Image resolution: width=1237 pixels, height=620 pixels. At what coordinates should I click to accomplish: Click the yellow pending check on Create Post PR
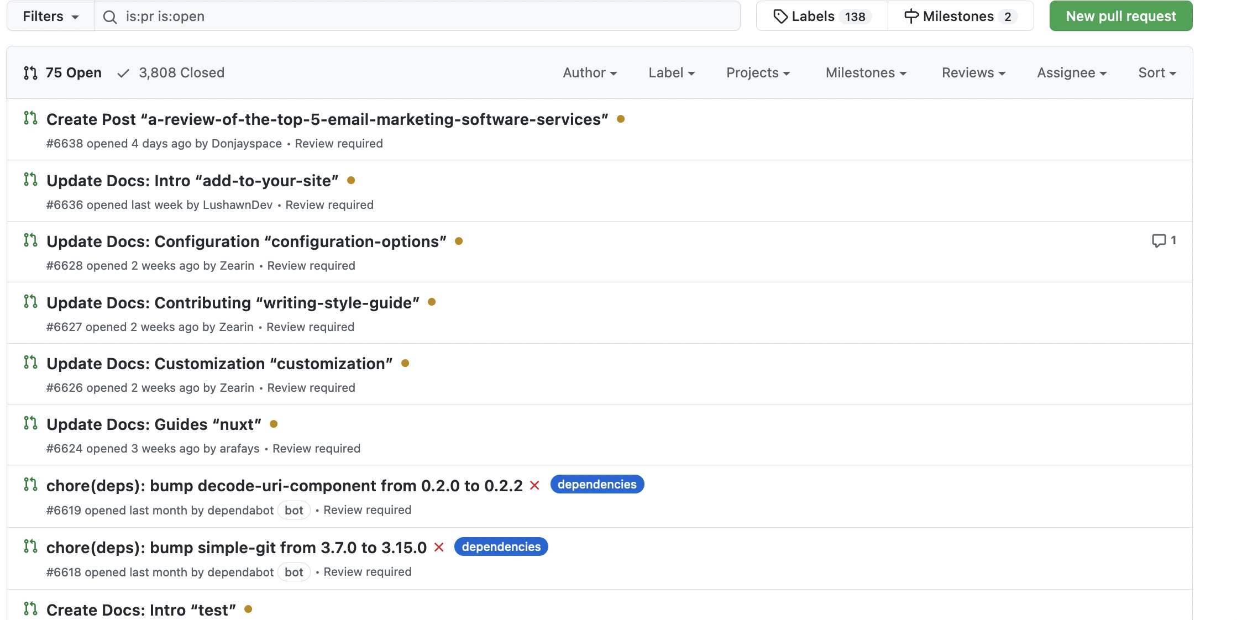[x=621, y=119]
